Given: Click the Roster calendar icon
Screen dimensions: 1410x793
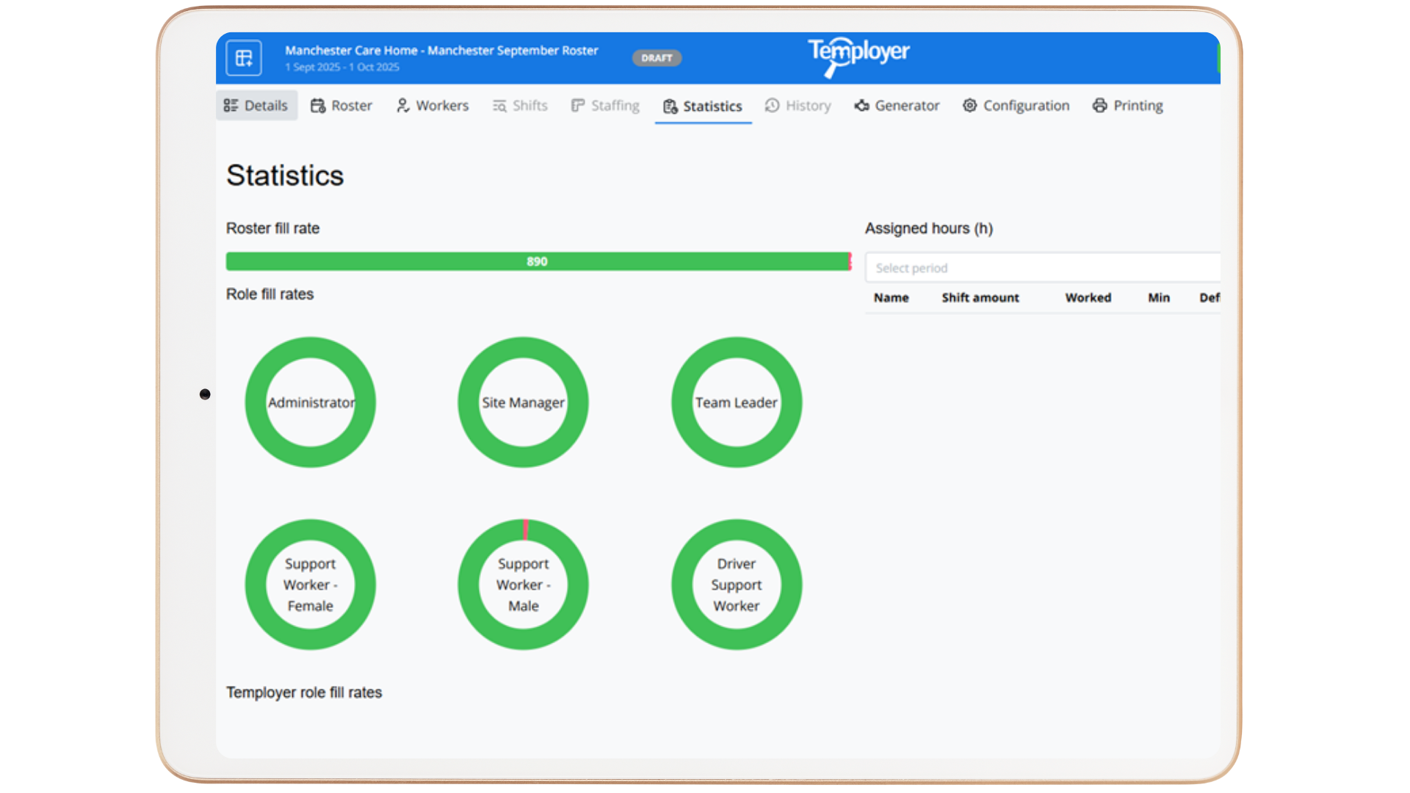Looking at the screenshot, I should 318,106.
